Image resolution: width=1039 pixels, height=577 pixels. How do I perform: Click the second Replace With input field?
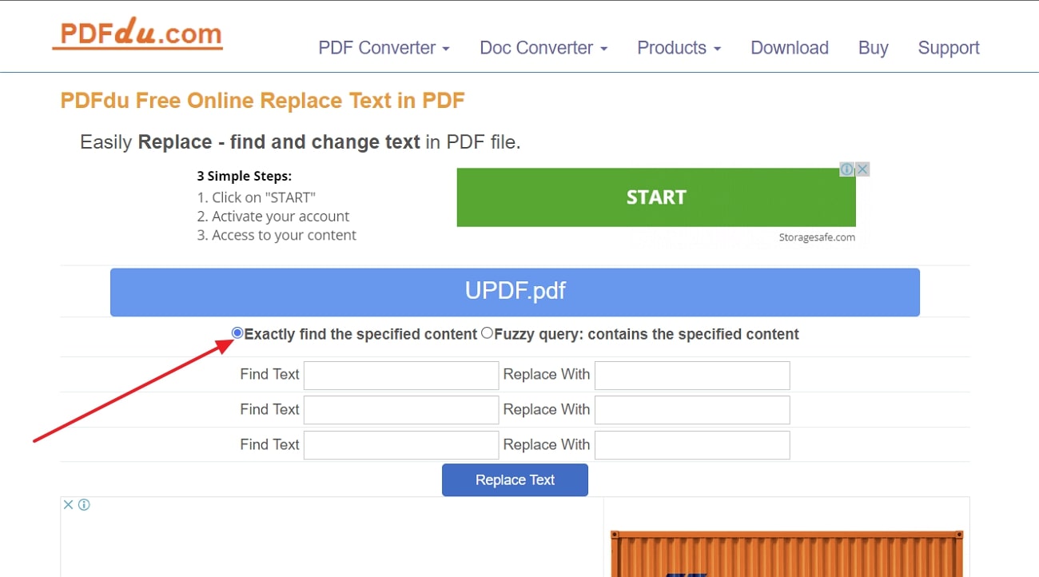[691, 410]
